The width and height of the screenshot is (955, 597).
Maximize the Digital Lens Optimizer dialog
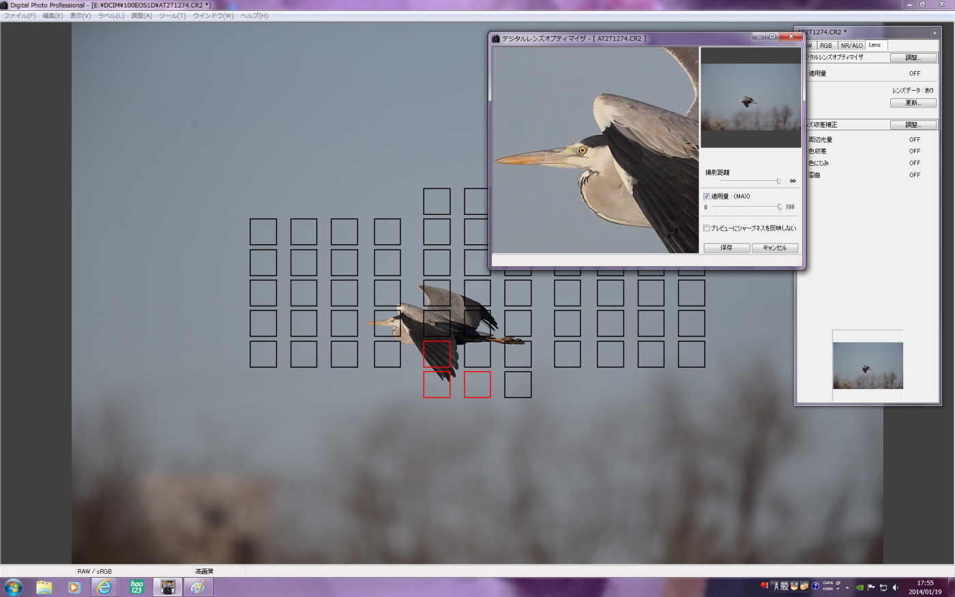(x=772, y=36)
